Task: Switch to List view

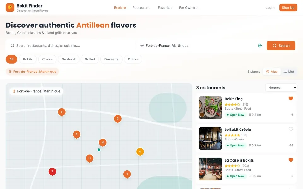Action: coord(289,72)
